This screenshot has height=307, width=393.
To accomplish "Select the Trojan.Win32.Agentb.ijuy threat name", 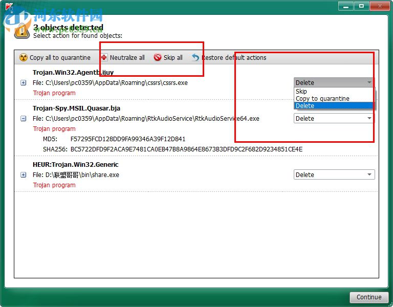I will pyautogui.click(x=73, y=73).
